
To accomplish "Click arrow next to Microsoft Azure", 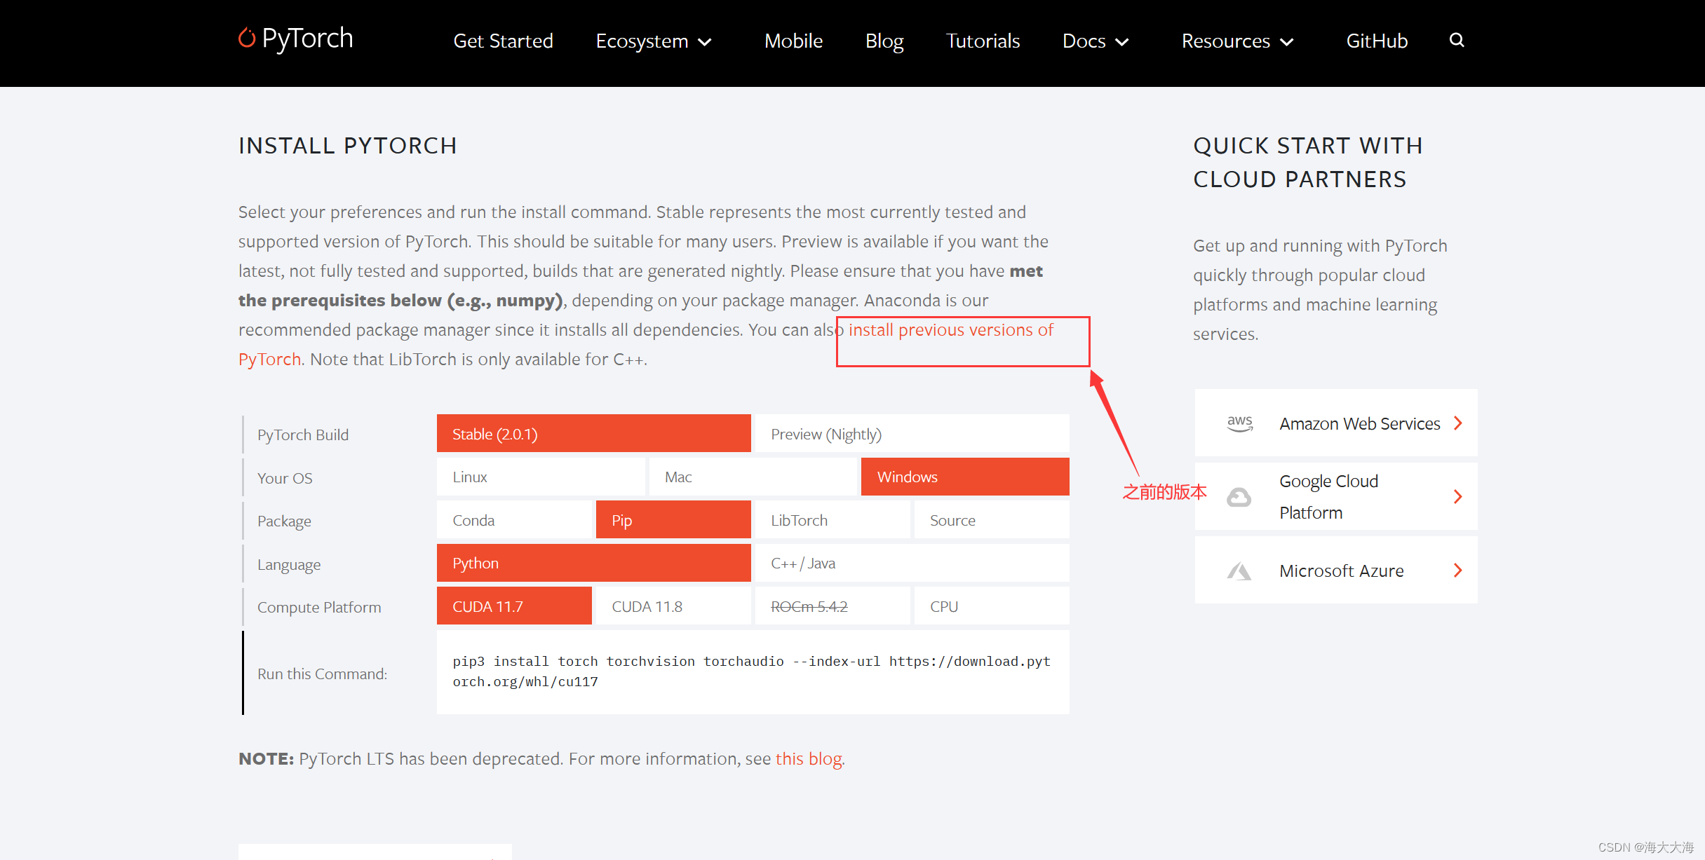I will [1458, 571].
